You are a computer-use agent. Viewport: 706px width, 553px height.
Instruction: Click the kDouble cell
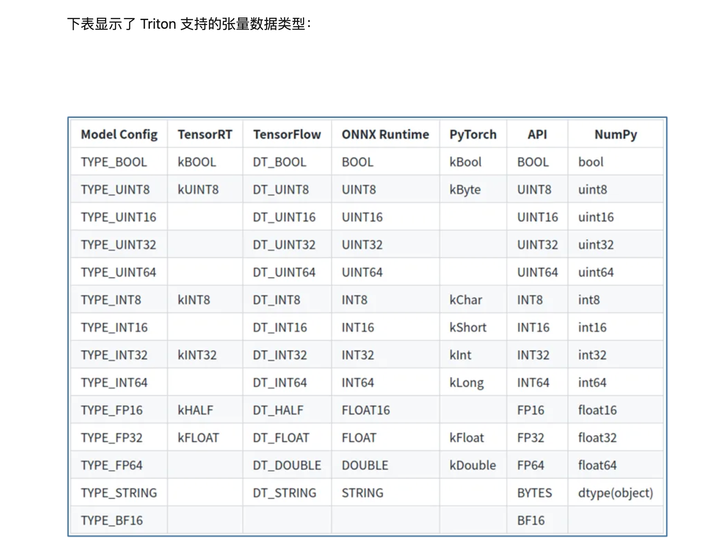pos(472,465)
